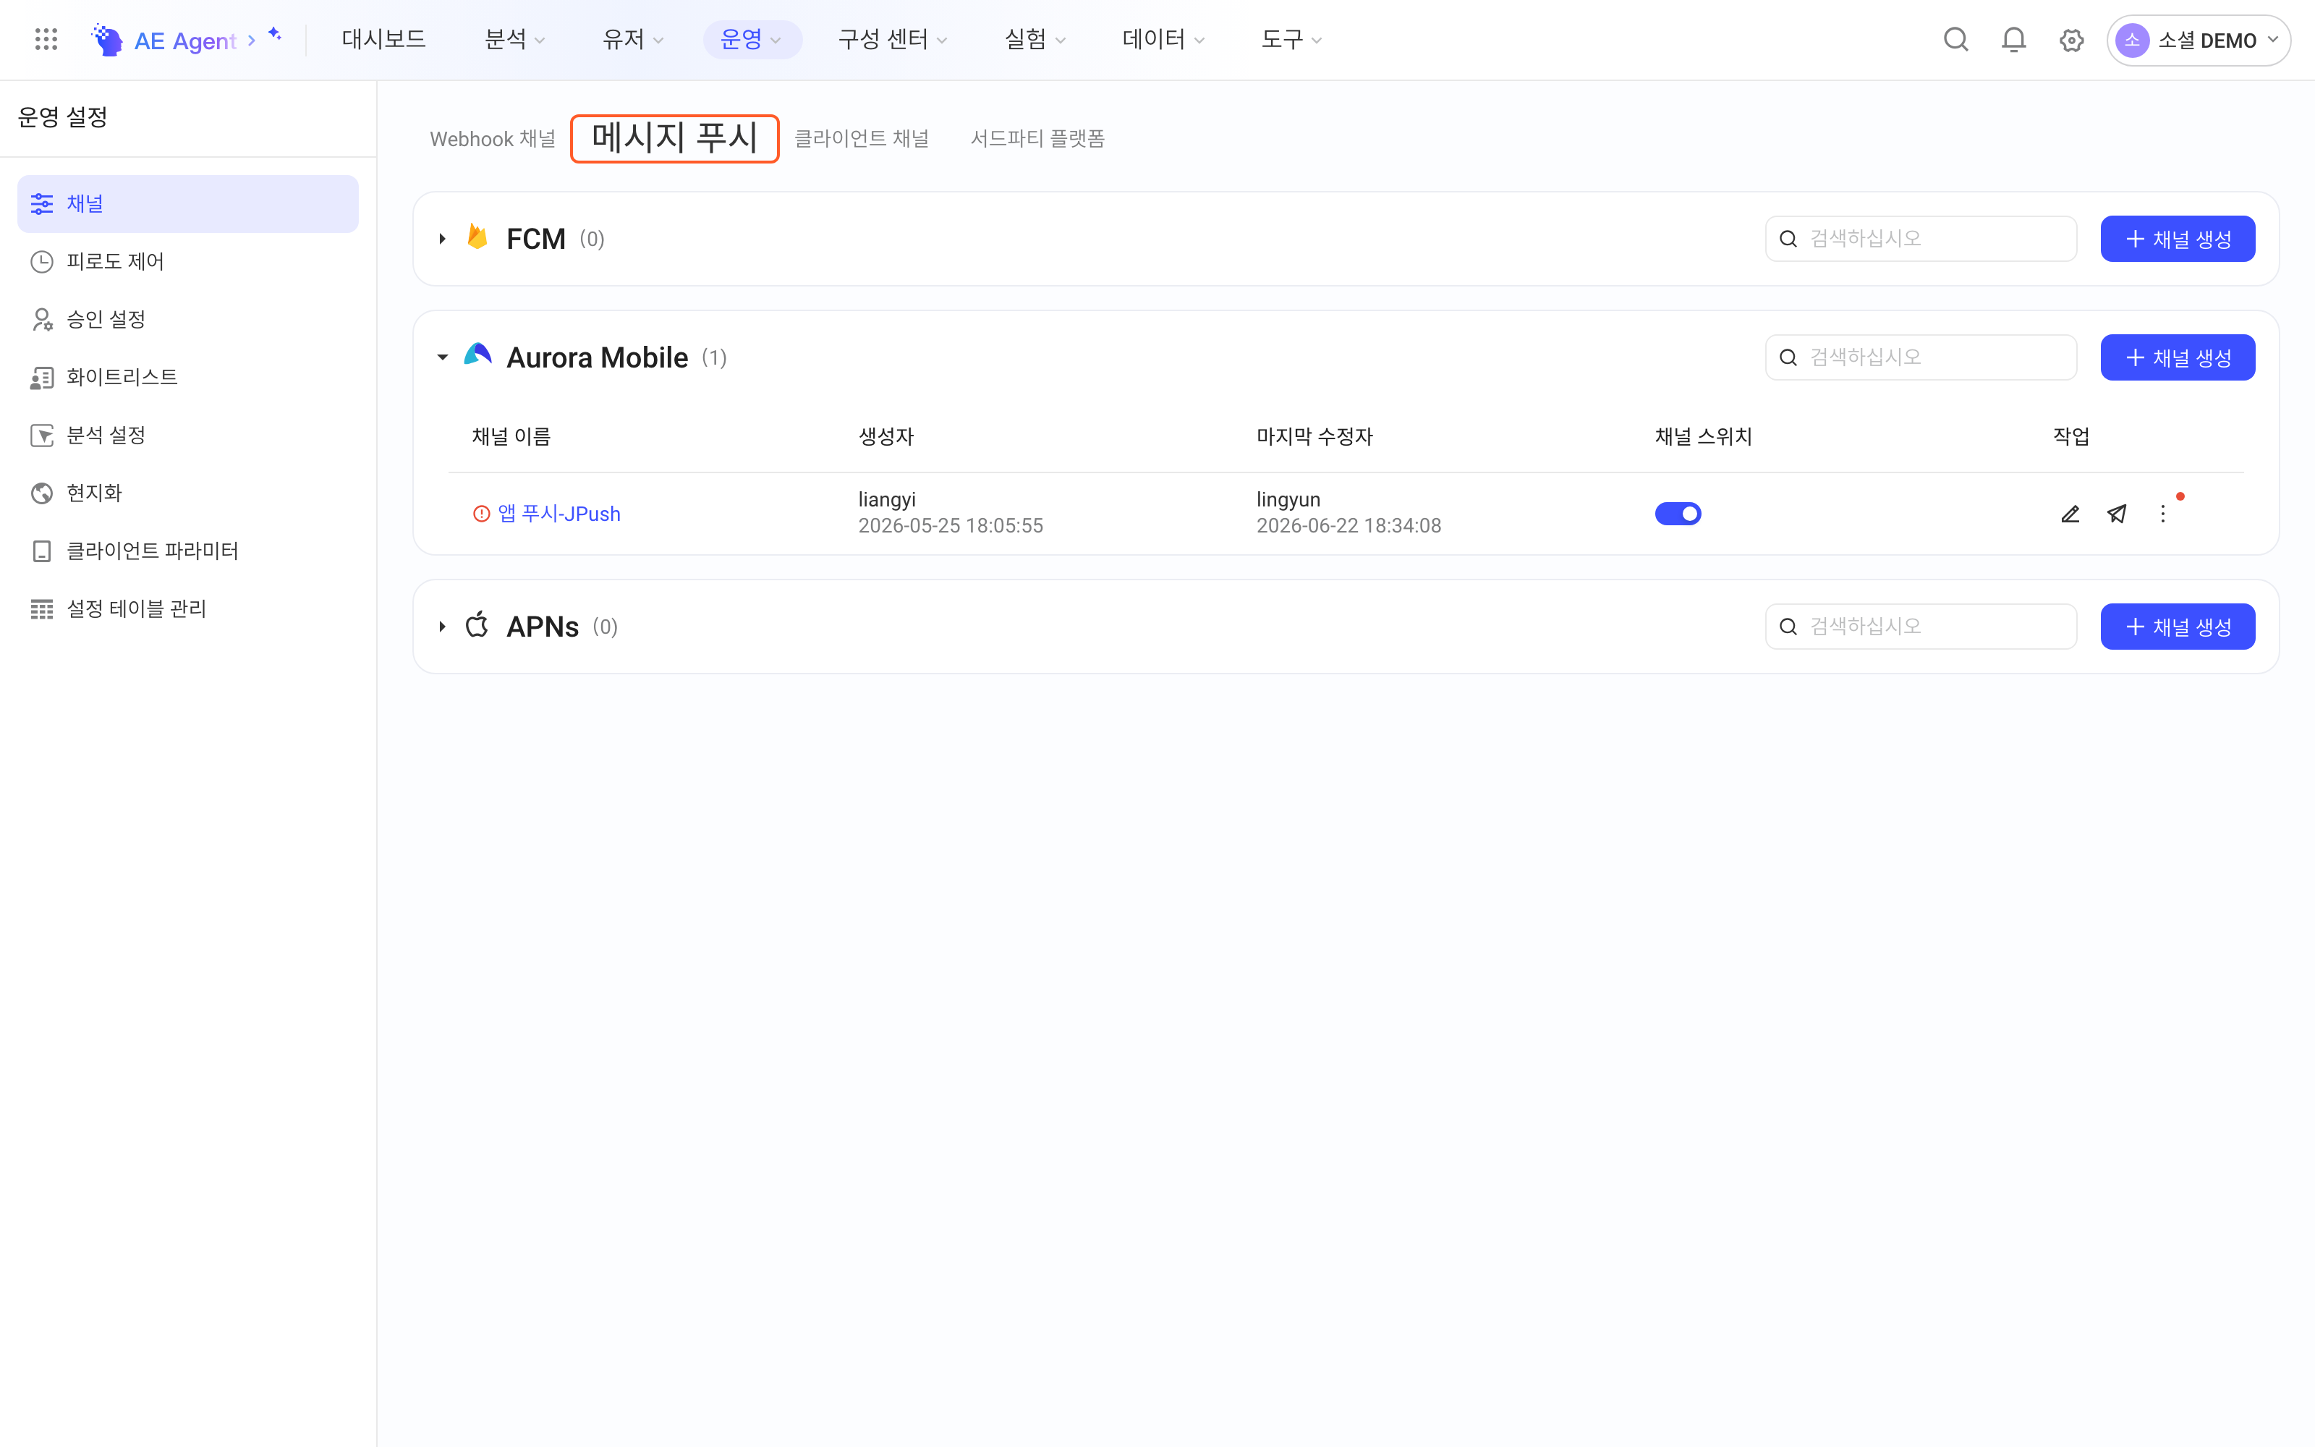Open the 앱 푸시-JPush channel link

(x=560, y=514)
